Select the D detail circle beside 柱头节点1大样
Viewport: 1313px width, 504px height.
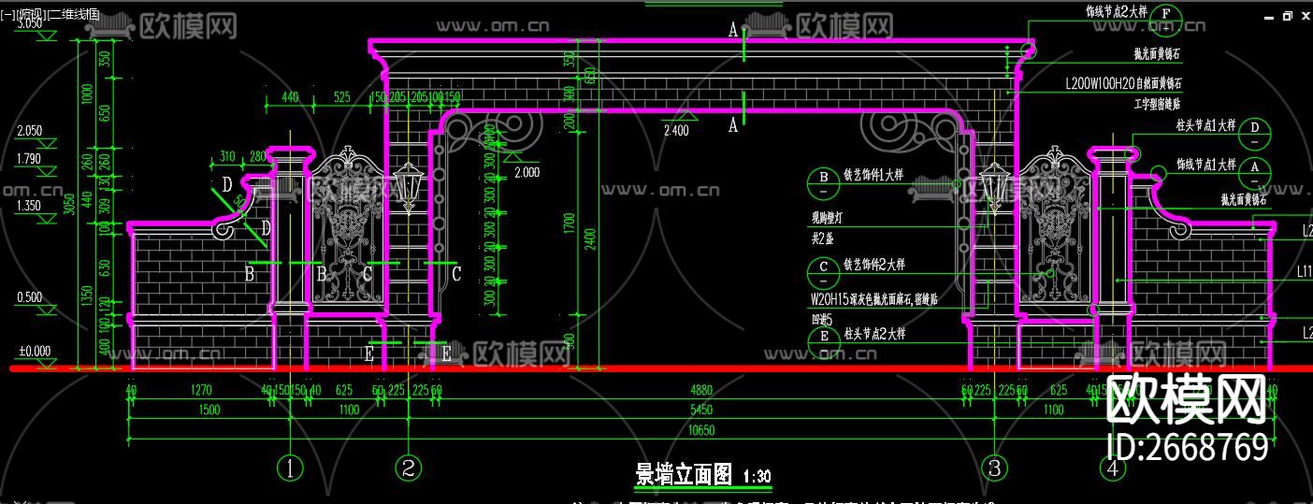click(x=1255, y=135)
